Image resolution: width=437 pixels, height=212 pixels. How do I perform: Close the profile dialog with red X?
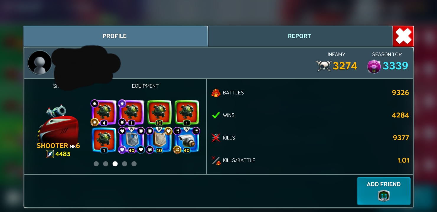coord(403,36)
